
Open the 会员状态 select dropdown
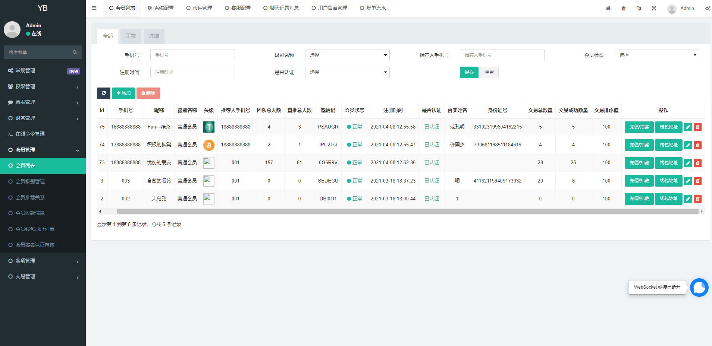tap(656, 55)
